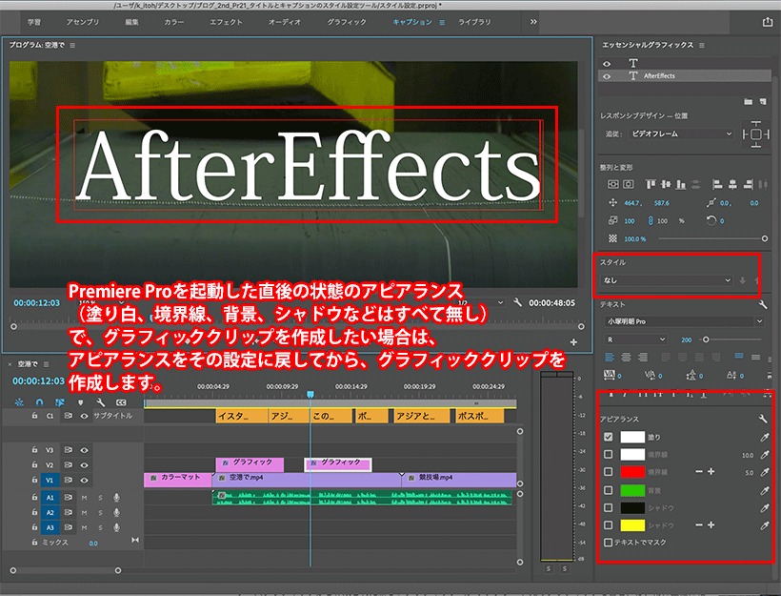The image size is (781, 596).
Task: Create new group folder in Essential Graphics
Action: click(x=748, y=101)
